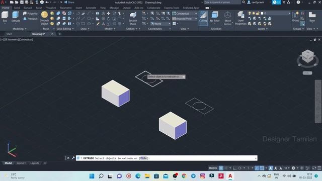Switch to the Solid ribbon tab
This screenshot has width=322, height=181.
[17, 8]
